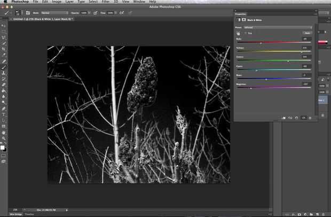331x217 pixels.
Task: Select the Move tool
Action: [3, 26]
